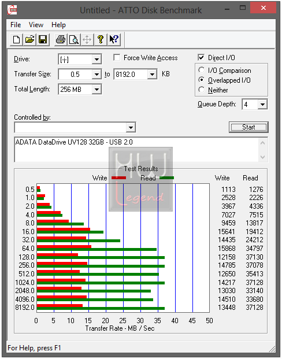
Task: Expand Transfer Size minimum 0.5 dropdown
Action: tap(97, 75)
